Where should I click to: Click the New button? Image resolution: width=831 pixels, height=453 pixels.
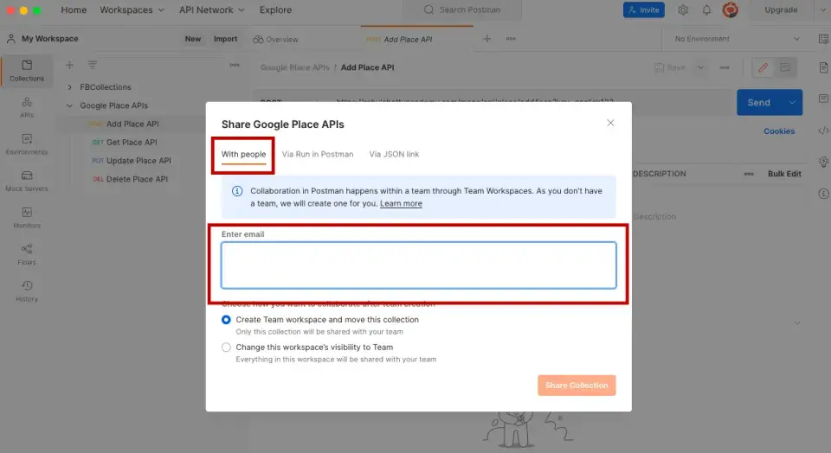click(x=193, y=39)
